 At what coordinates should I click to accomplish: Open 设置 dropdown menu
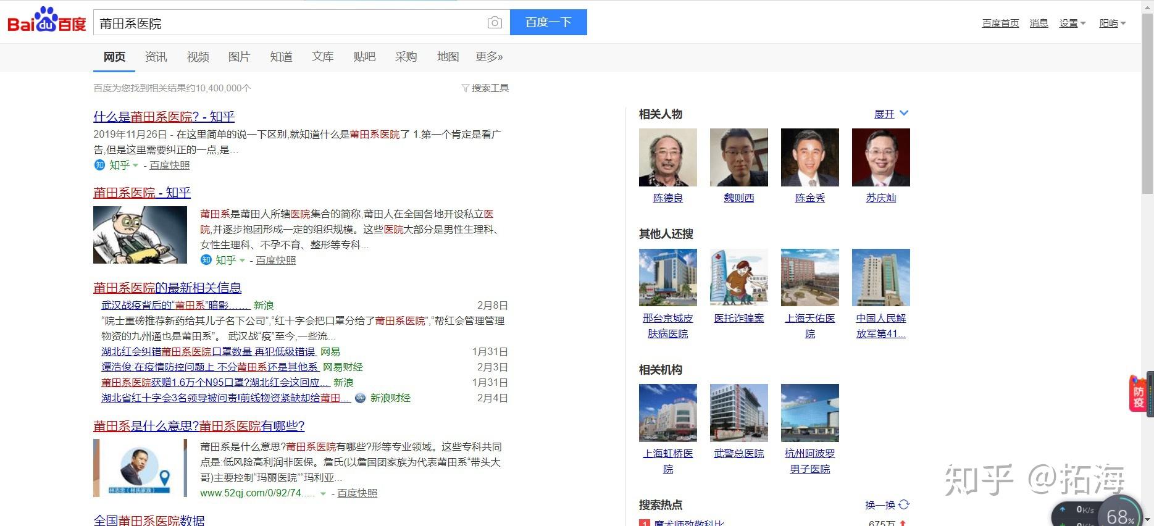(x=1072, y=23)
